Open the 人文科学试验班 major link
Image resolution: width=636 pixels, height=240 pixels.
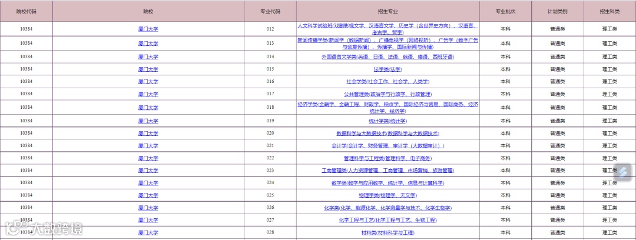point(387,29)
